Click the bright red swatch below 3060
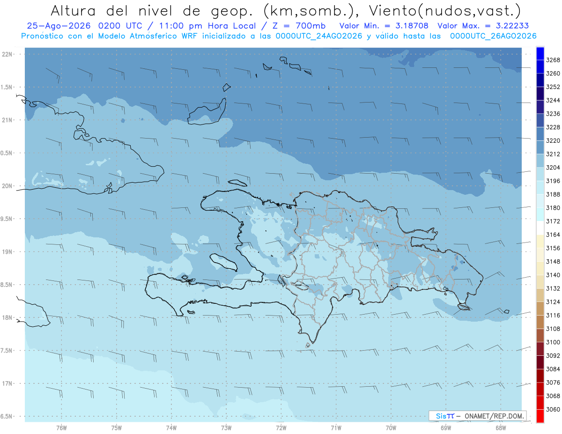 point(540,416)
